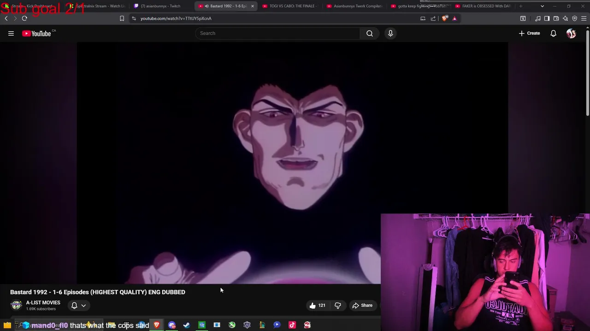This screenshot has height=331, width=590.
Task: Click the video title text
Action: (x=98, y=292)
